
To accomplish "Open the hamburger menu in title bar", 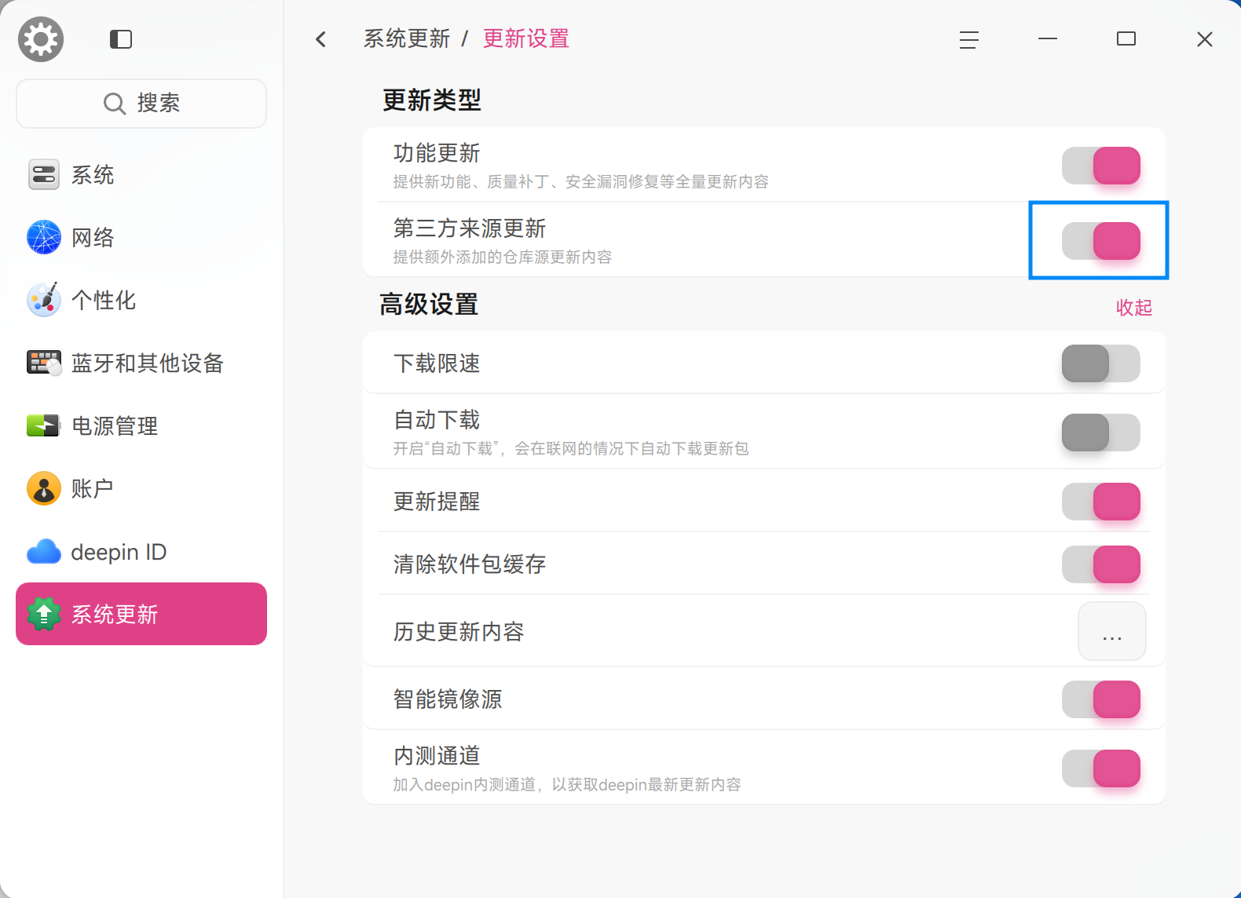I will point(969,39).
